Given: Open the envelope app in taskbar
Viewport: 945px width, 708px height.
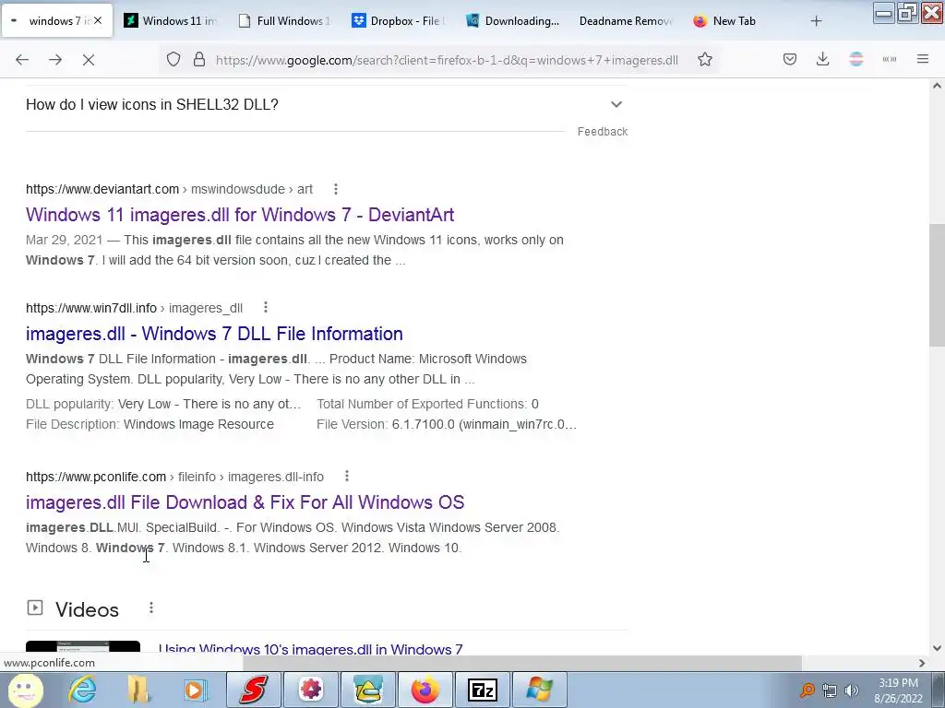Looking at the screenshot, I should pyautogui.click(x=368, y=690).
